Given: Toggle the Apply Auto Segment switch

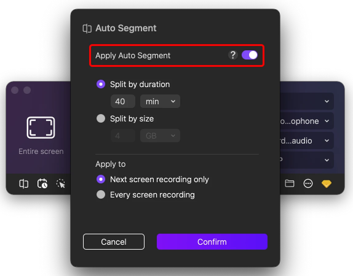Looking at the screenshot, I should tap(250, 55).
